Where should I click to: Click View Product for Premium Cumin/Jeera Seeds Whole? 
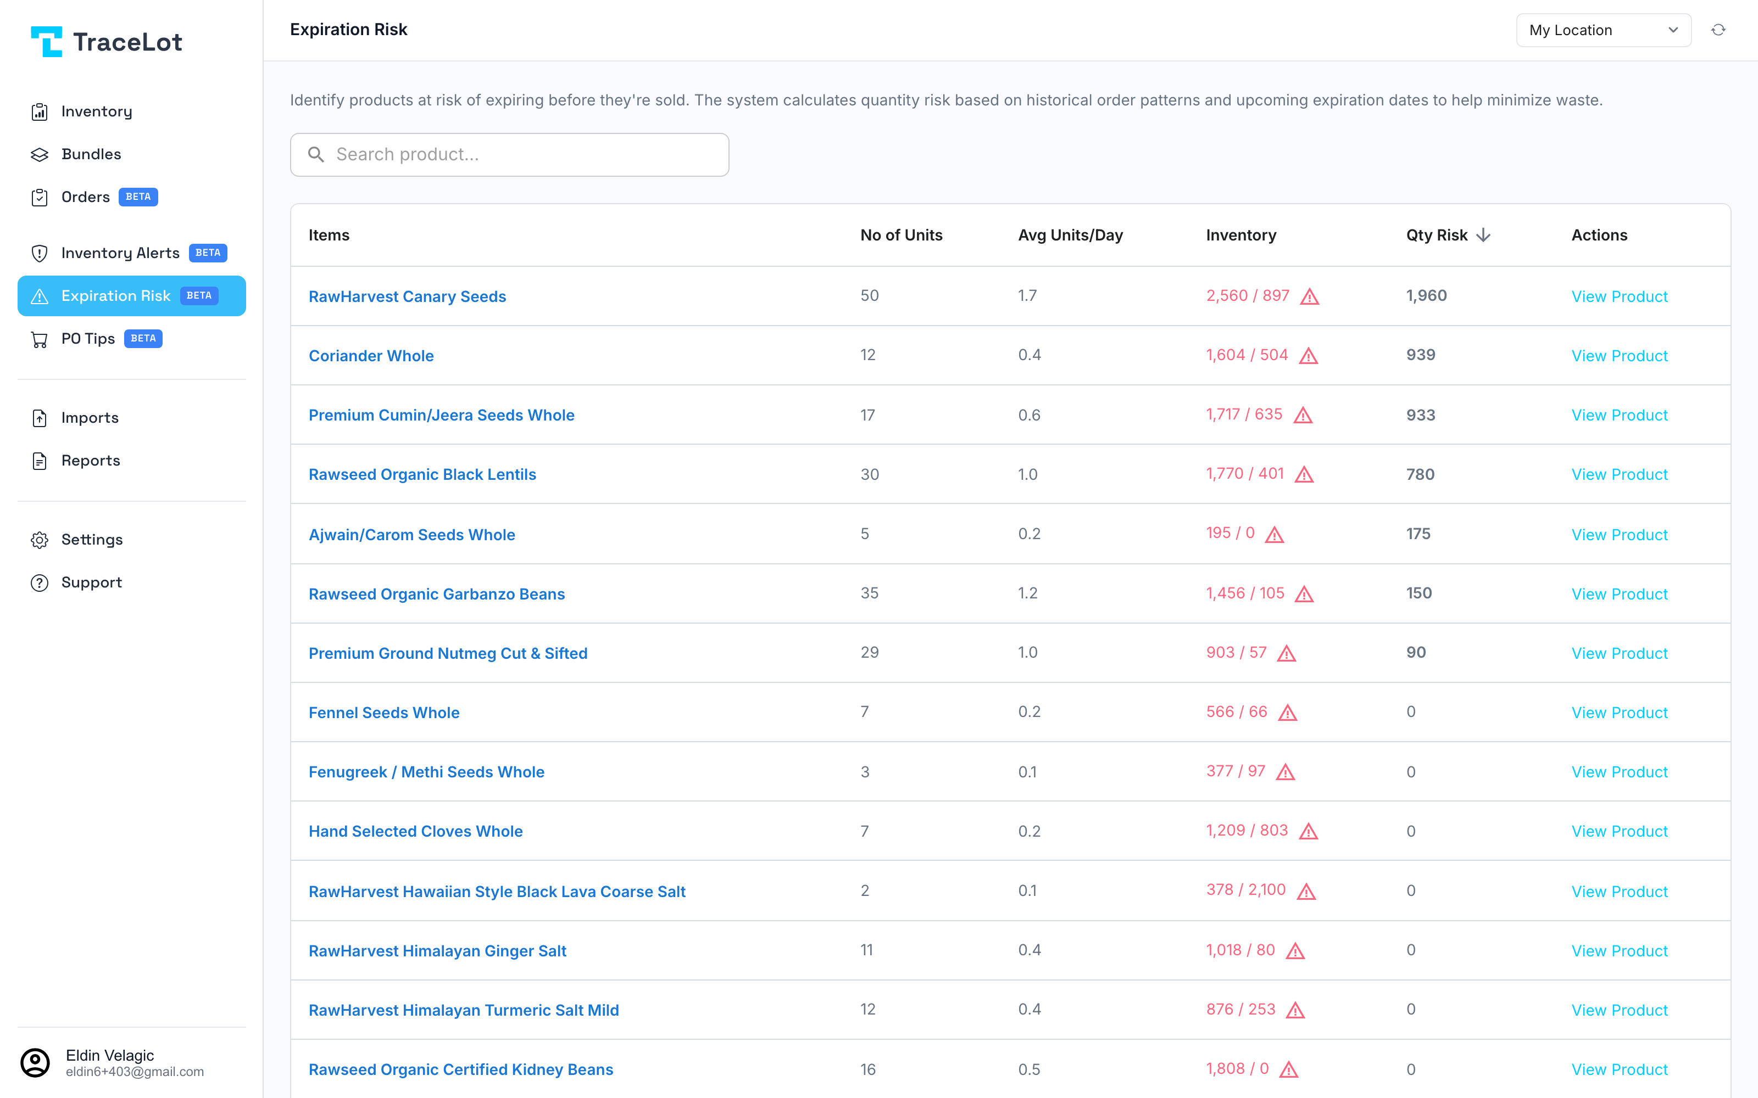tap(1619, 416)
